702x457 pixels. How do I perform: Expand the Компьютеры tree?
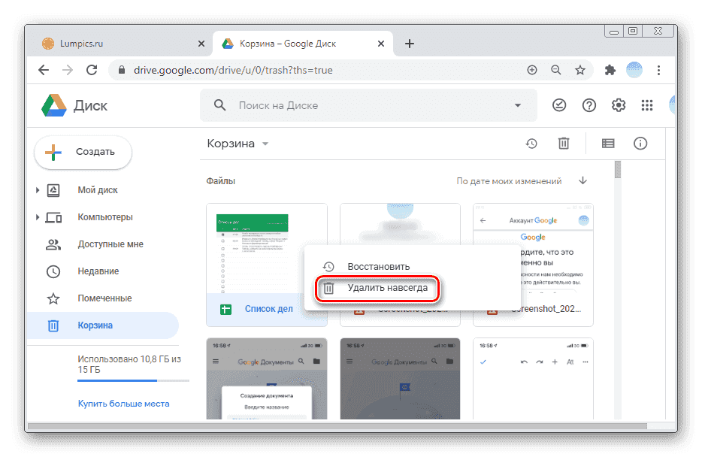click(38, 218)
